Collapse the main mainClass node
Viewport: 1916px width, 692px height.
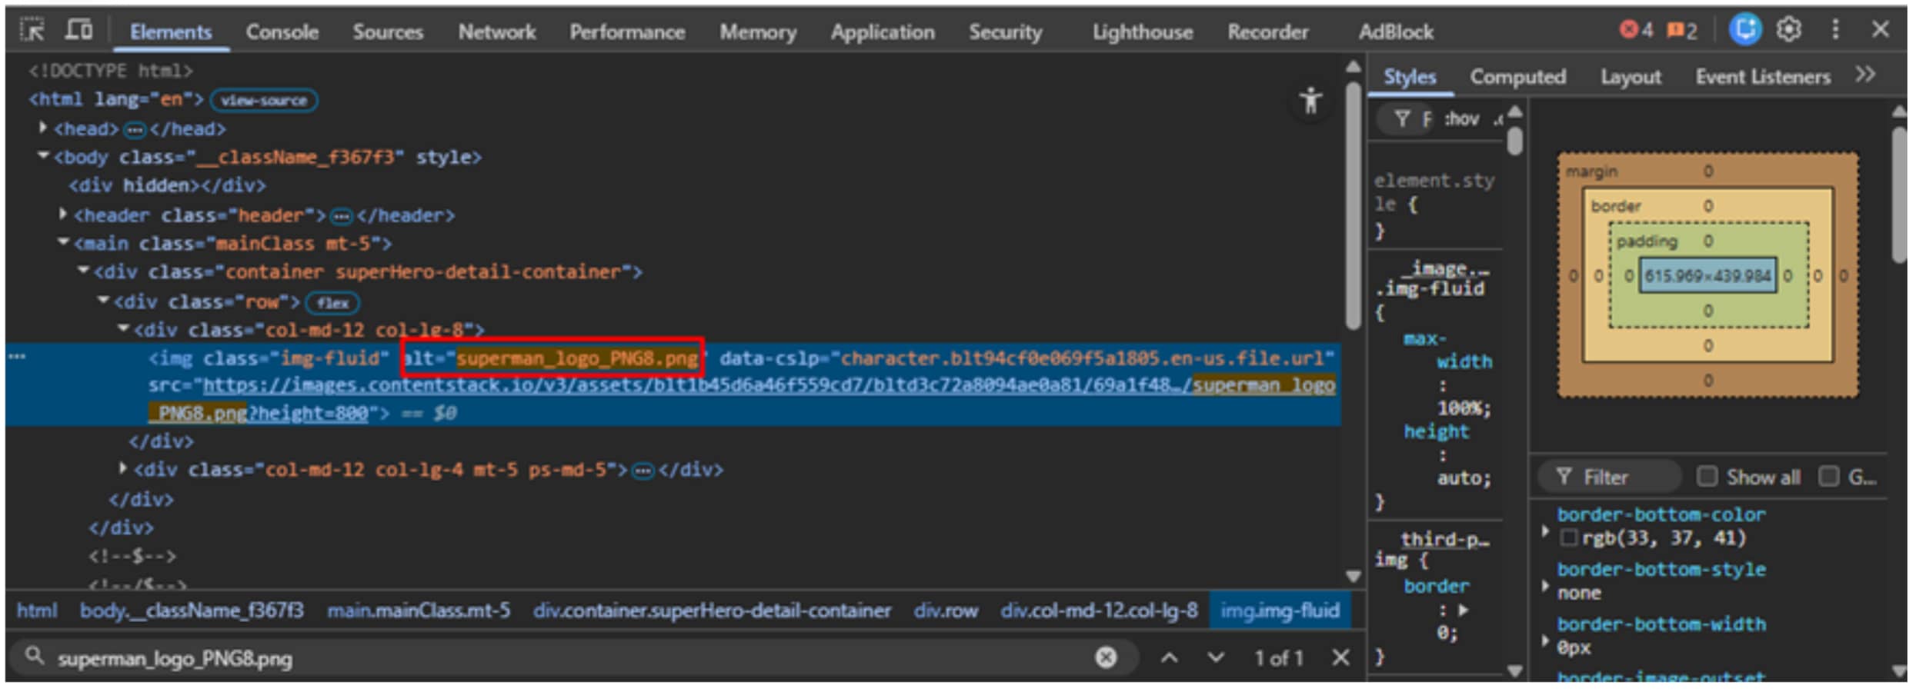pos(63,243)
